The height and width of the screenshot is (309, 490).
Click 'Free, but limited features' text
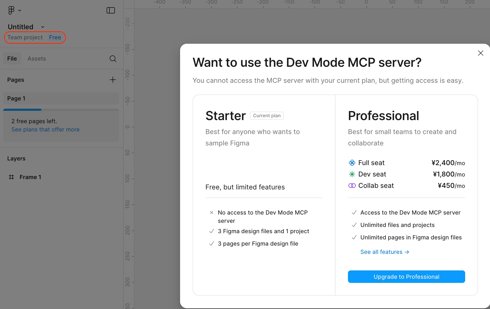point(245,187)
